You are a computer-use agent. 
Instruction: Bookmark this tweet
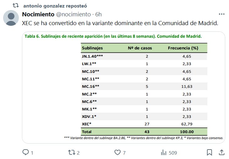210,153
